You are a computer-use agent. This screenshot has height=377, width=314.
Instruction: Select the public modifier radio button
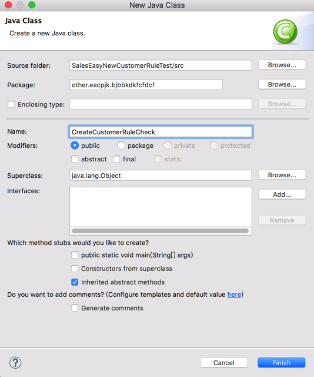[75, 145]
